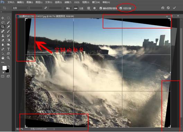The height and width of the screenshot is (132, 183).
Task: Open the 选择 menu
Action: point(58,2)
